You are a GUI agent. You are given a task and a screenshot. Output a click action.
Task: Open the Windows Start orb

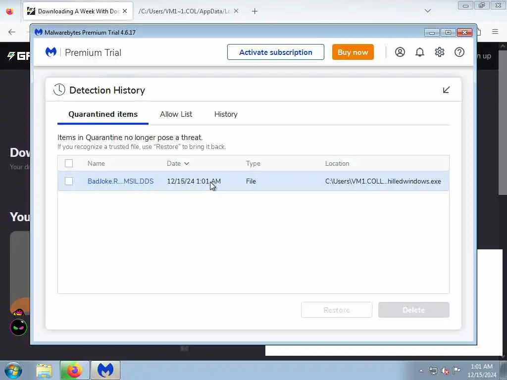[x=13, y=370]
